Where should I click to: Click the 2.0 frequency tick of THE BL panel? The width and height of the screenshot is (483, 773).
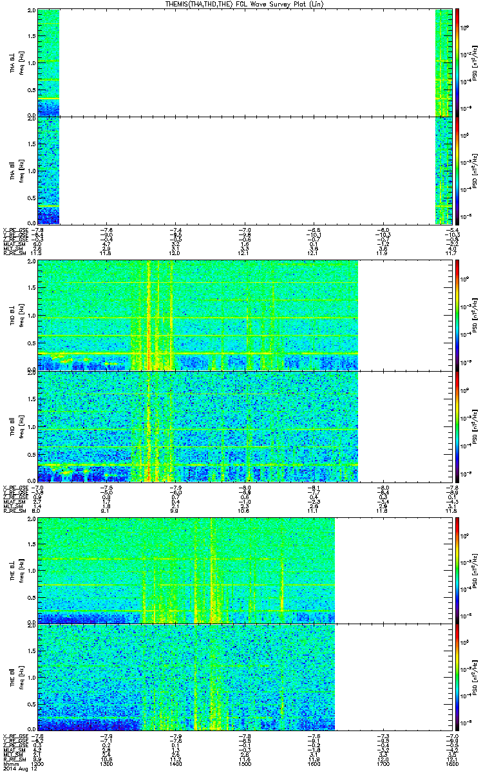32,519
